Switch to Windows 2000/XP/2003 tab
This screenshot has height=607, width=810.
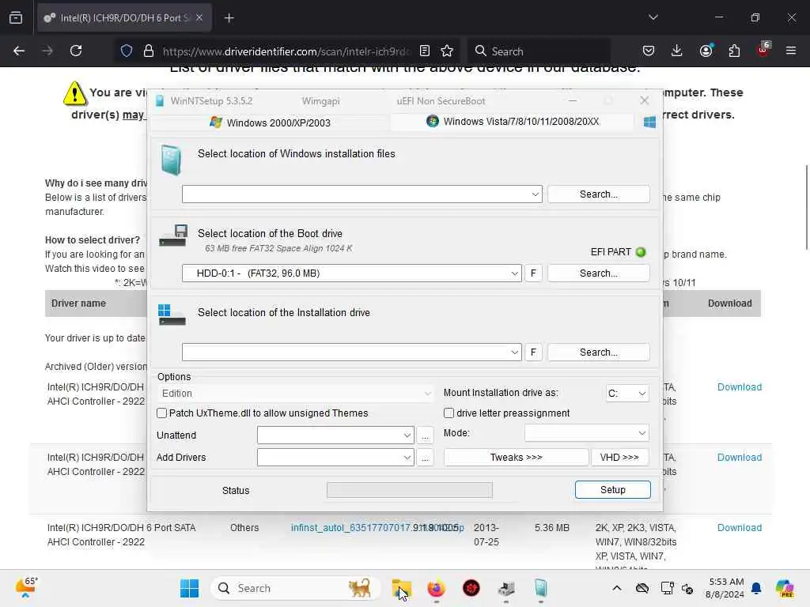click(x=270, y=123)
